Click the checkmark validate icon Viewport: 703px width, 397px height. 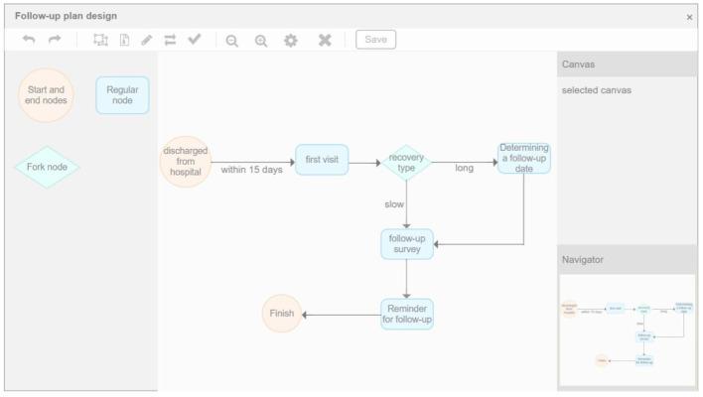point(195,40)
